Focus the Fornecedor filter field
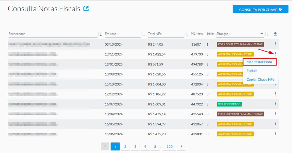This screenshot has height=153, width=292. [53, 34]
